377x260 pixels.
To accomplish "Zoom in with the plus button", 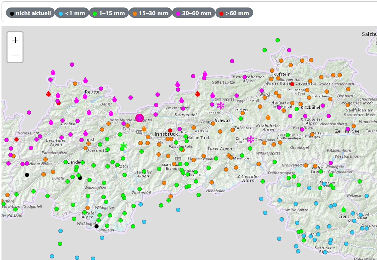I will [x=15, y=40].
